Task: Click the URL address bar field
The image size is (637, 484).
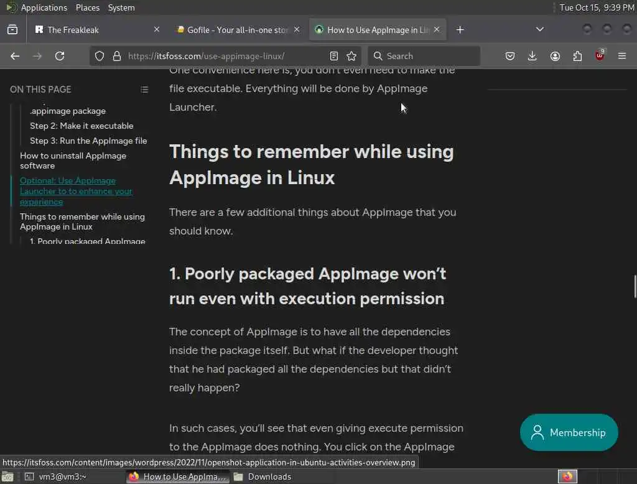Action: (226, 56)
